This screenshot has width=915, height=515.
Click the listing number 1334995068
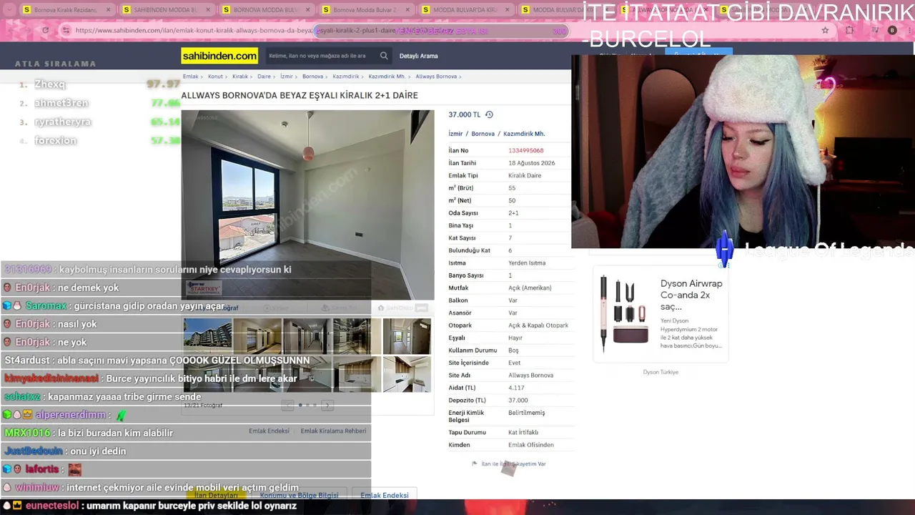[526, 150]
